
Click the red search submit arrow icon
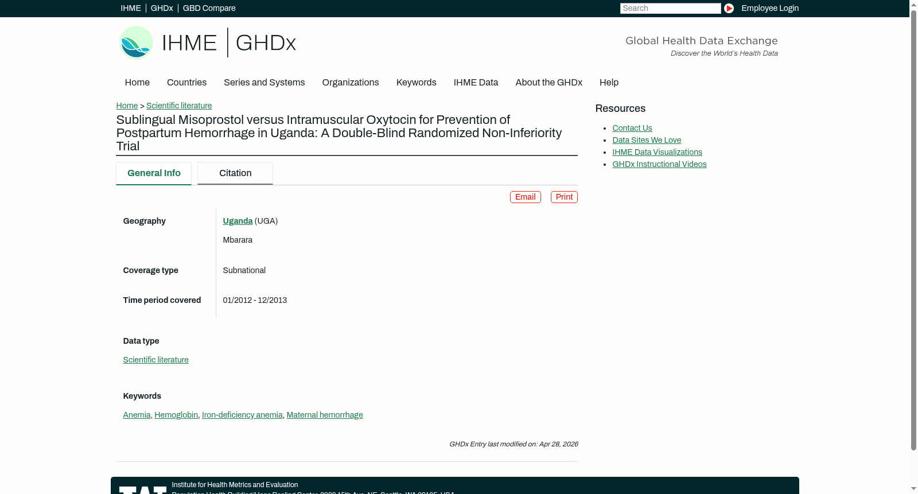point(729,8)
